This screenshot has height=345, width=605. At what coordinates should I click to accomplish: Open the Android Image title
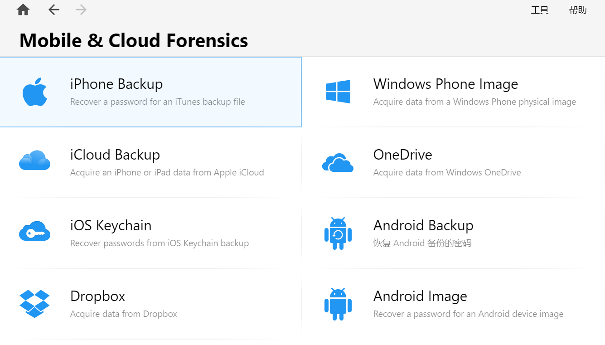tap(420, 296)
